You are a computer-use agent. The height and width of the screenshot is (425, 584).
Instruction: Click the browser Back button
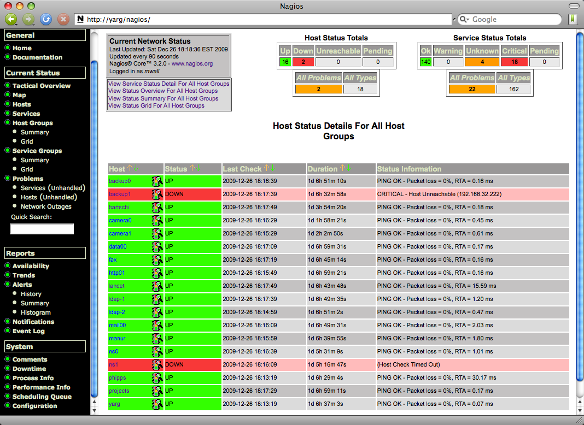point(11,19)
